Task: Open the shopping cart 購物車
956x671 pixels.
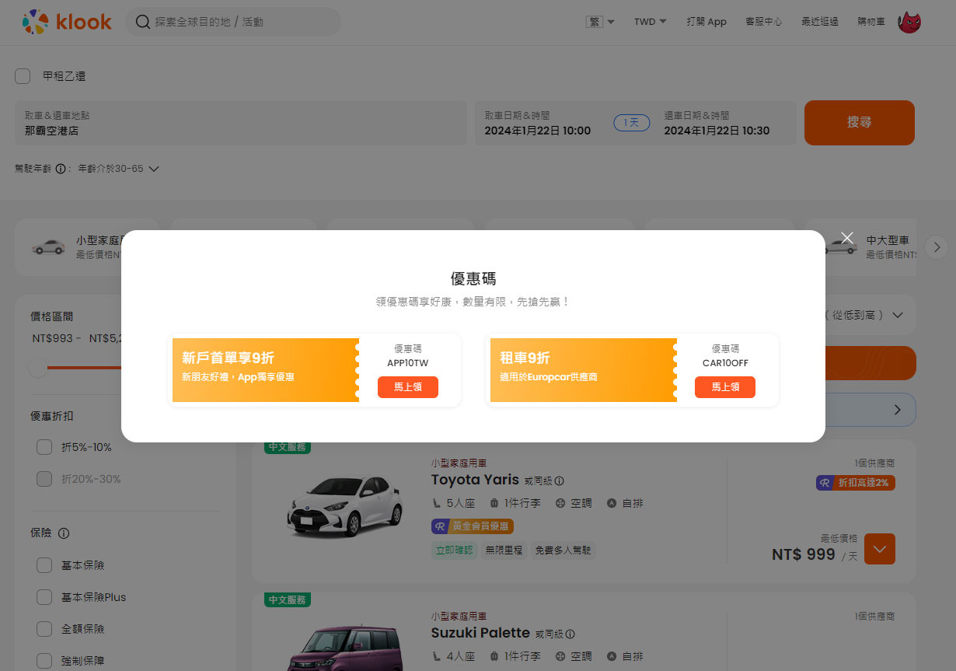Action: pyautogui.click(x=871, y=22)
